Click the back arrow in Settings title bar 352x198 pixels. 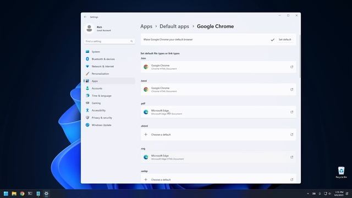coord(85,17)
